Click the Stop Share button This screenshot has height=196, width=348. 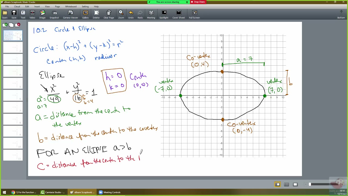[x=198, y=2]
